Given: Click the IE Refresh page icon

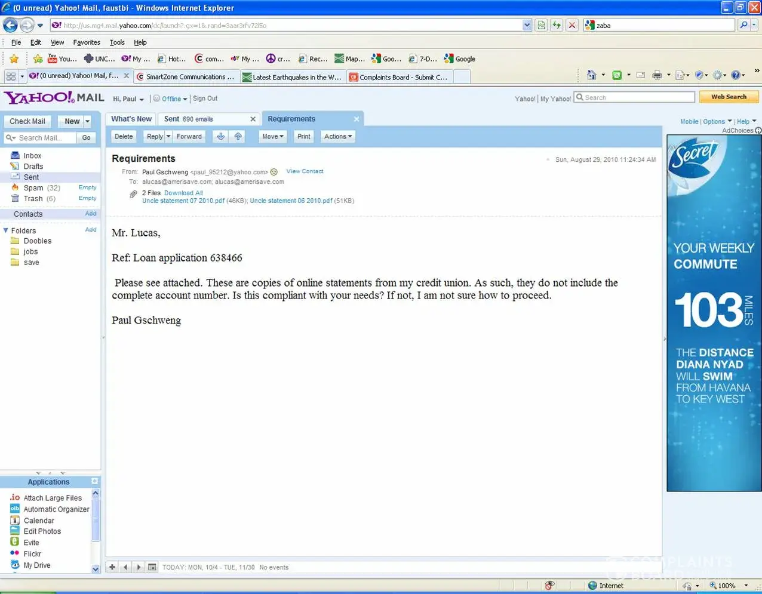Looking at the screenshot, I should [x=556, y=25].
